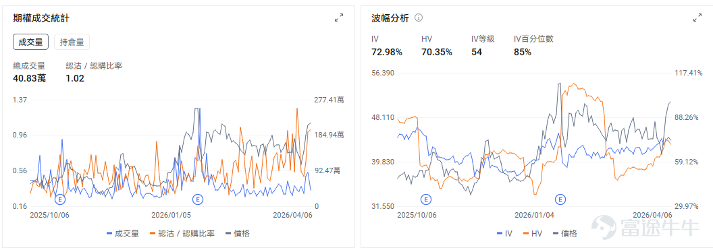The width and height of the screenshot is (713, 252).
Task: Toggle the HV legend series
Action: pyautogui.click(x=533, y=234)
